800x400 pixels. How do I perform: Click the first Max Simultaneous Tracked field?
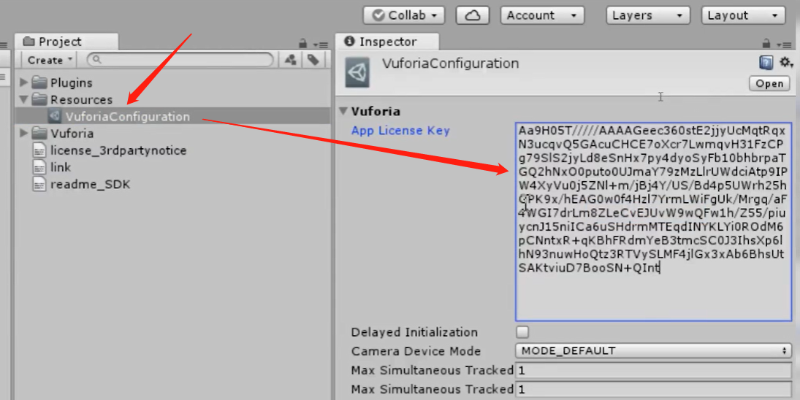(x=653, y=370)
